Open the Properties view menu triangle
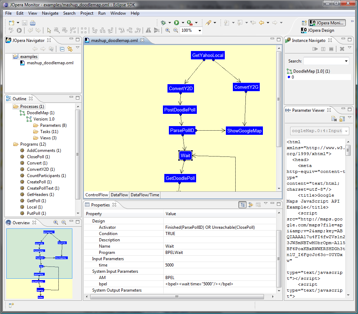Image resolution: width=358 pixels, height=314 pixels. [x=266, y=203]
